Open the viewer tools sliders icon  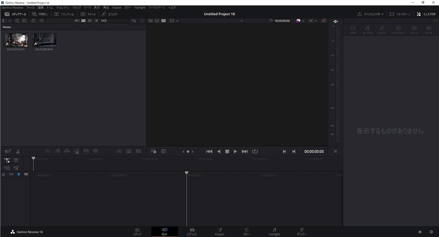point(164,151)
